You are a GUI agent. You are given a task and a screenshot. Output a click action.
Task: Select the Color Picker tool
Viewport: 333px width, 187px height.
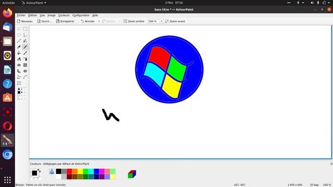pos(25,53)
